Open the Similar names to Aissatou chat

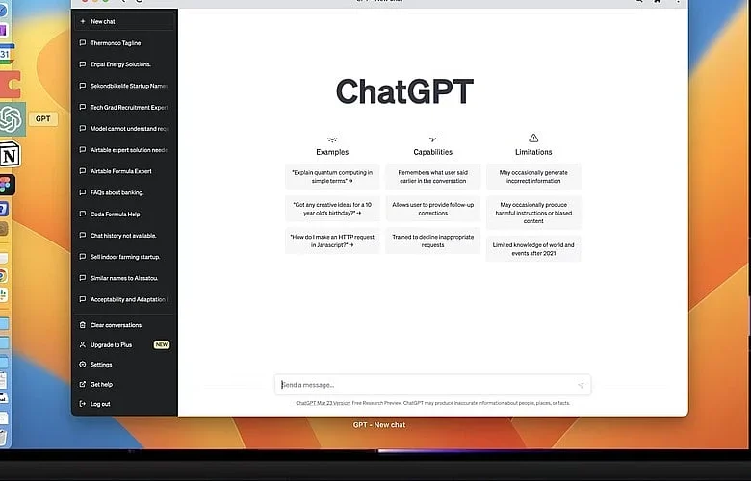(124, 278)
